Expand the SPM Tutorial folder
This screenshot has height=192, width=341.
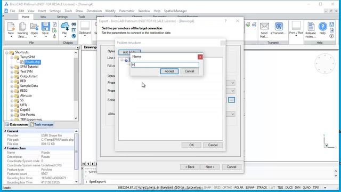coord(12,67)
